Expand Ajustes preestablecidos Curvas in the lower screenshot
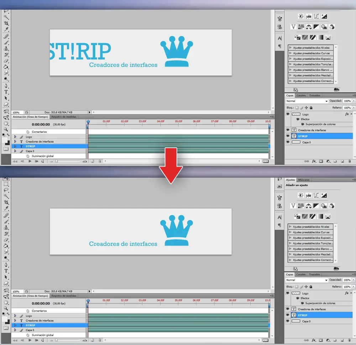The height and width of the screenshot is (345, 356). click(290, 232)
